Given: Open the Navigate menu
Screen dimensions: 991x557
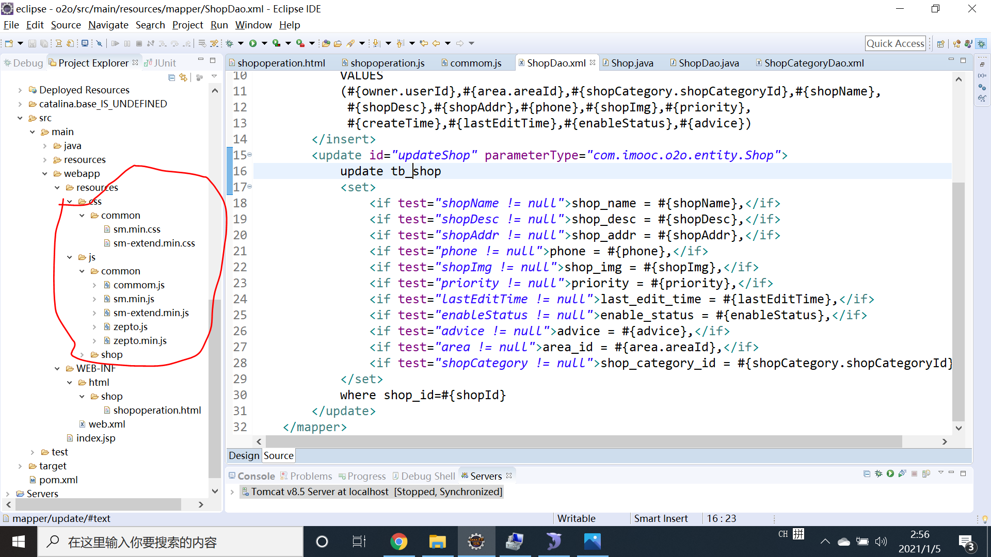Looking at the screenshot, I should 108,25.
